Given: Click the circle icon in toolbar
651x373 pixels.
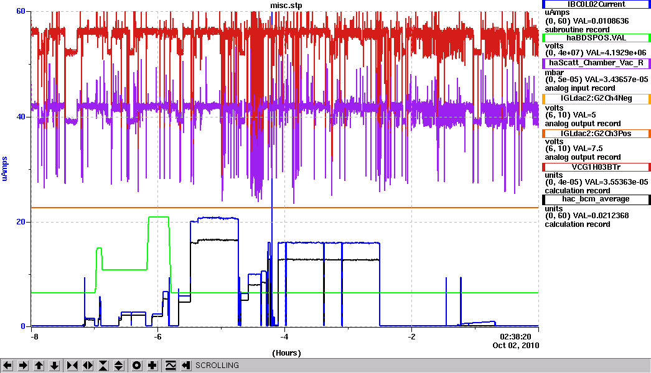Looking at the screenshot, I should click(x=136, y=366).
